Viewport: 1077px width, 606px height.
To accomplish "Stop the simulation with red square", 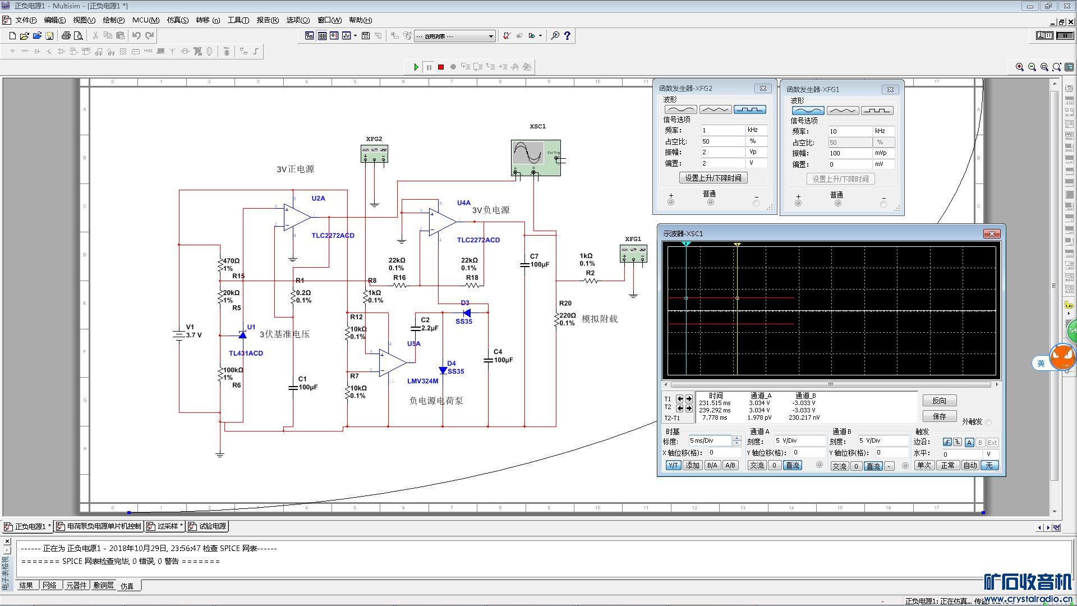I will coord(441,67).
